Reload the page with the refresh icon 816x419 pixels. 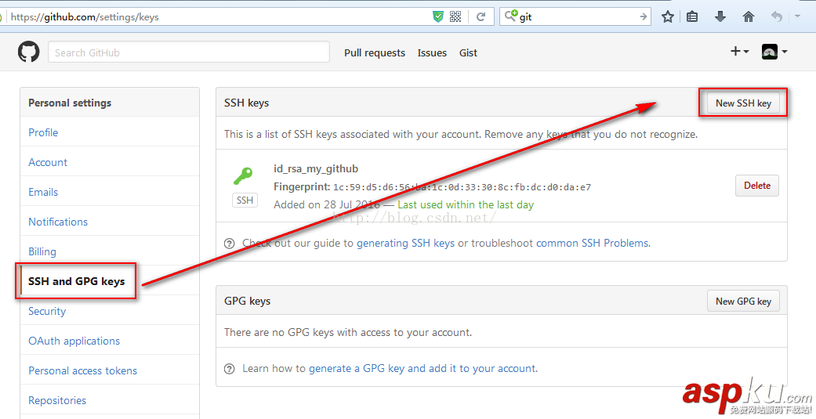[x=481, y=16]
